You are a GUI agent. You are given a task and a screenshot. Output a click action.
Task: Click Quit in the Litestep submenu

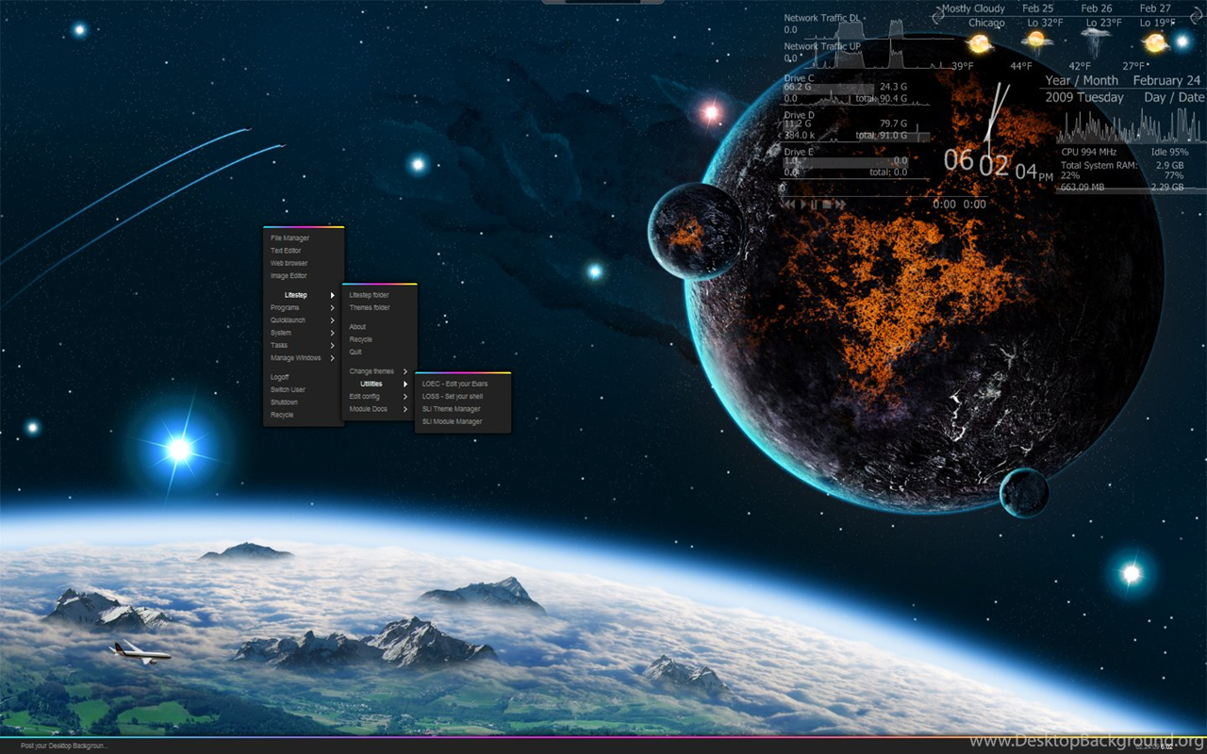point(355,352)
